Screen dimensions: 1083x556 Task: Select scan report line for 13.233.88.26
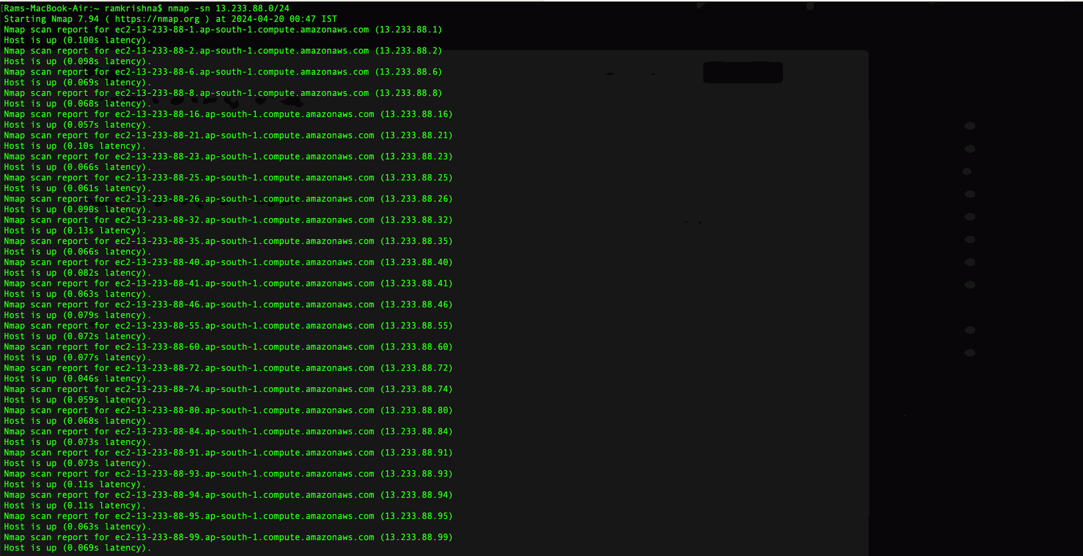click(x=228, y=199)
